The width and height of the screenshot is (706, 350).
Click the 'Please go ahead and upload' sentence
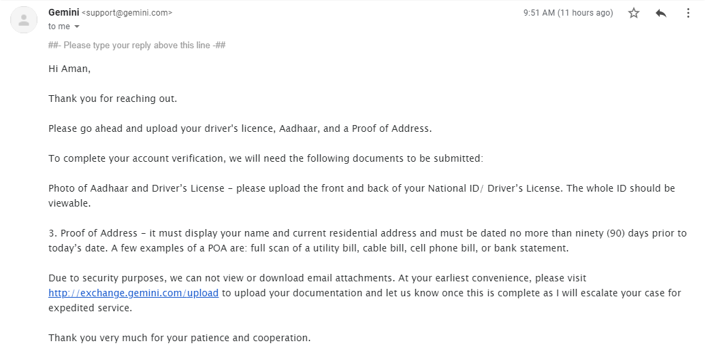tap(240, 128)
